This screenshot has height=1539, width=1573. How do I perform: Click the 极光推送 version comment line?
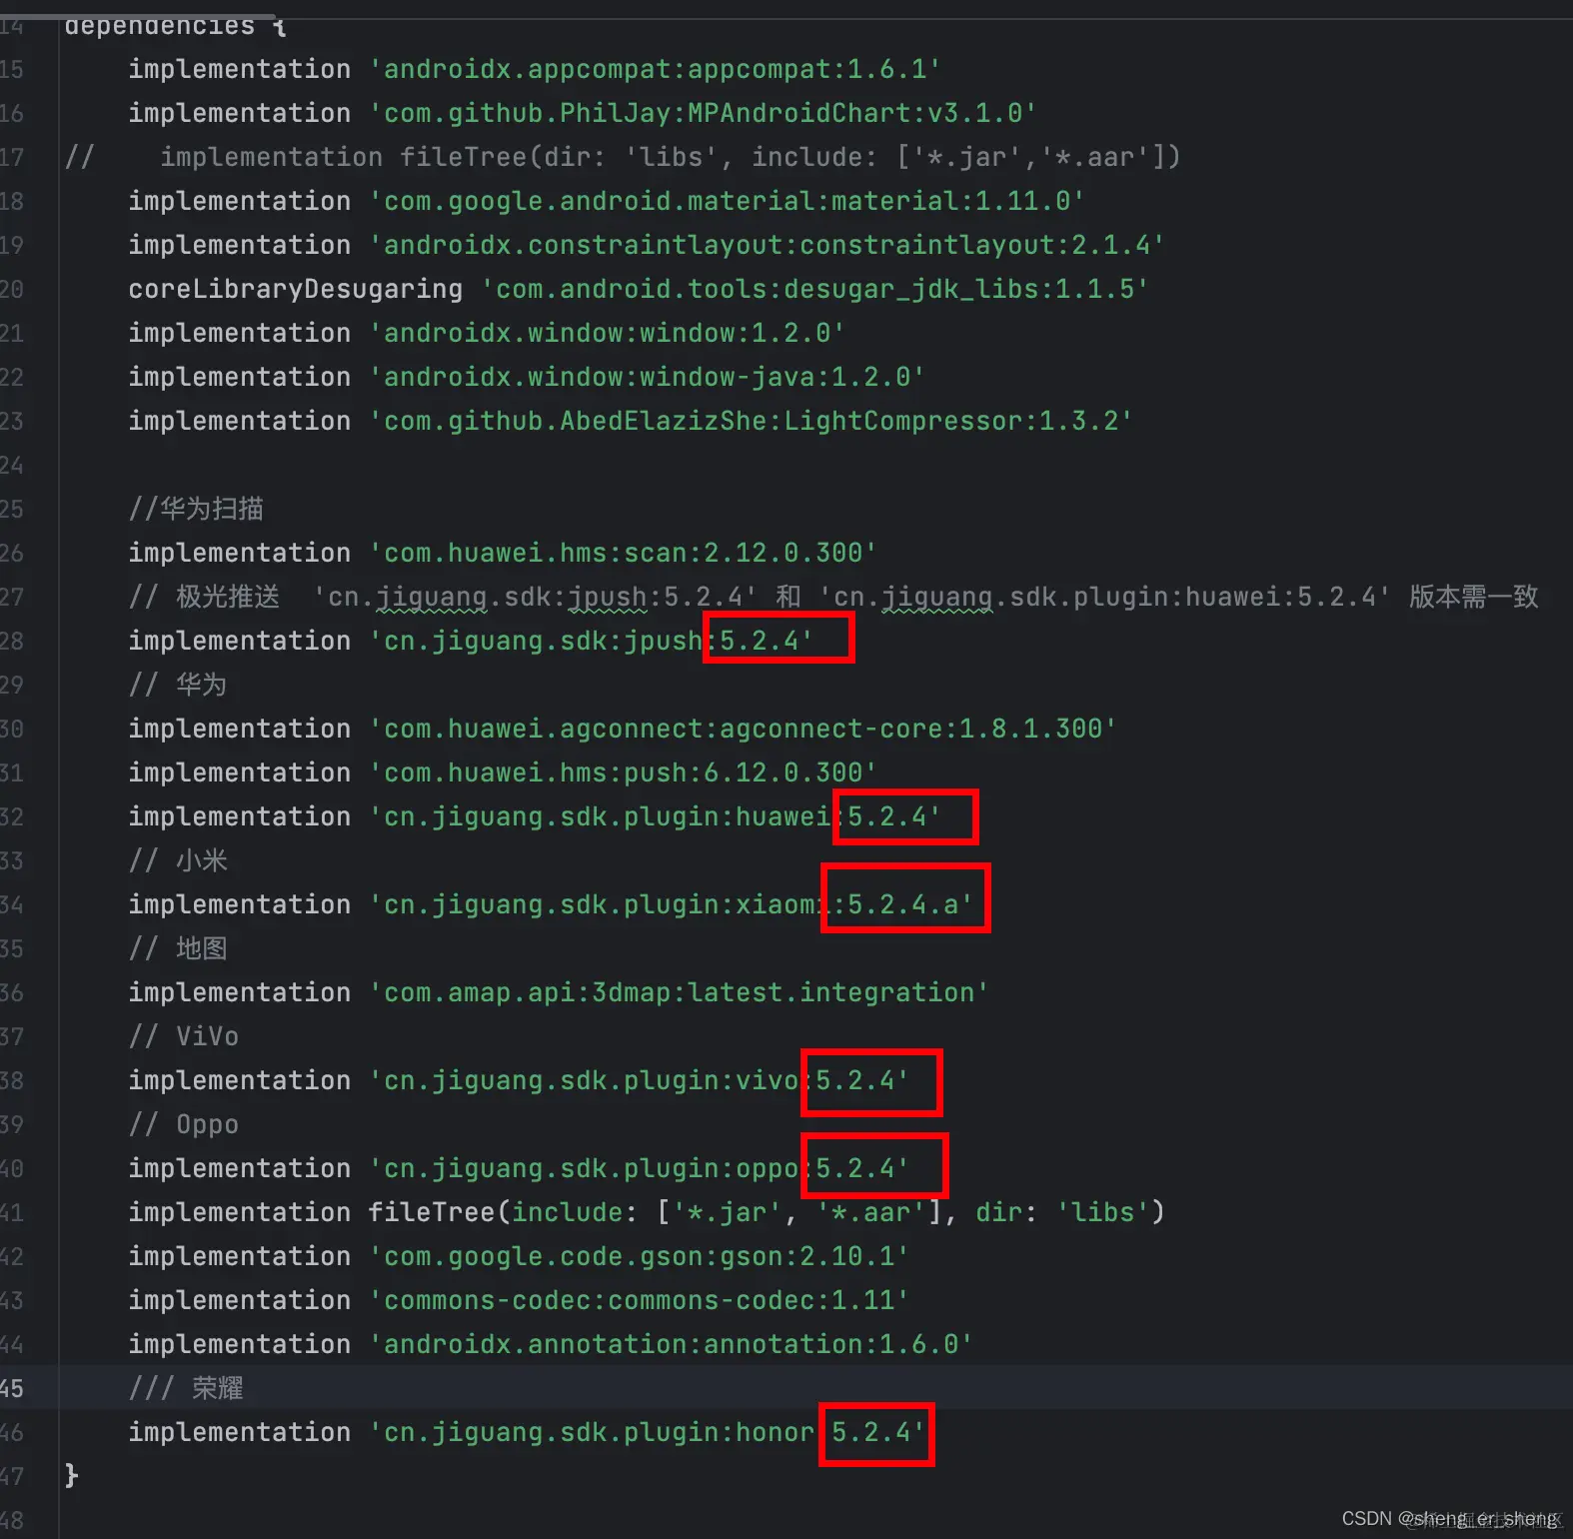point(833,597)
